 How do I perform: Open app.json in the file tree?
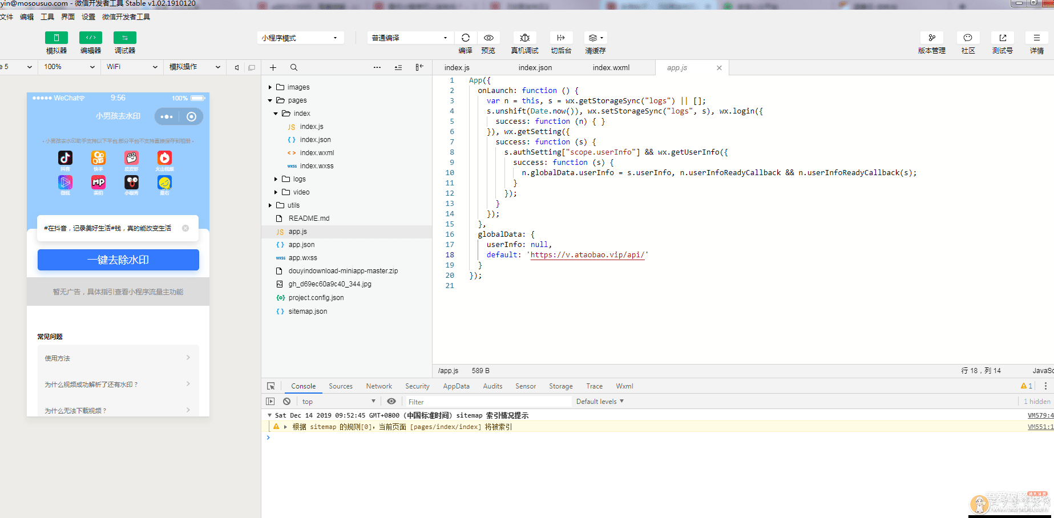click(301, 245)
